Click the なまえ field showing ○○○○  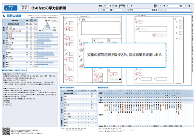tap(175, 10)
